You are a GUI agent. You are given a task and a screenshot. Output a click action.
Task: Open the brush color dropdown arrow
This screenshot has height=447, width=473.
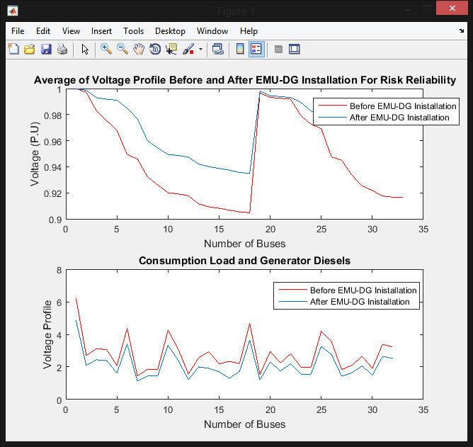coord(200,49)
